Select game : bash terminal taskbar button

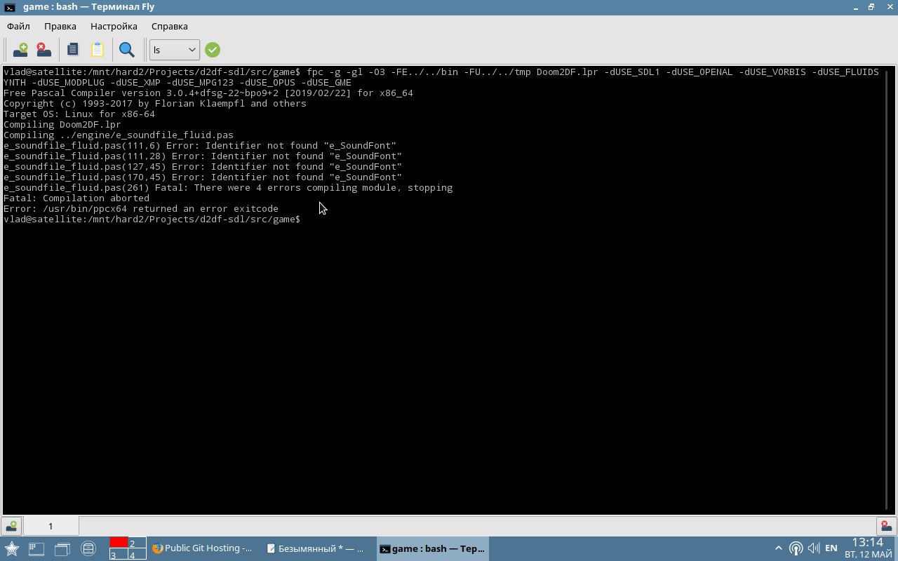(x=432, y=548)
